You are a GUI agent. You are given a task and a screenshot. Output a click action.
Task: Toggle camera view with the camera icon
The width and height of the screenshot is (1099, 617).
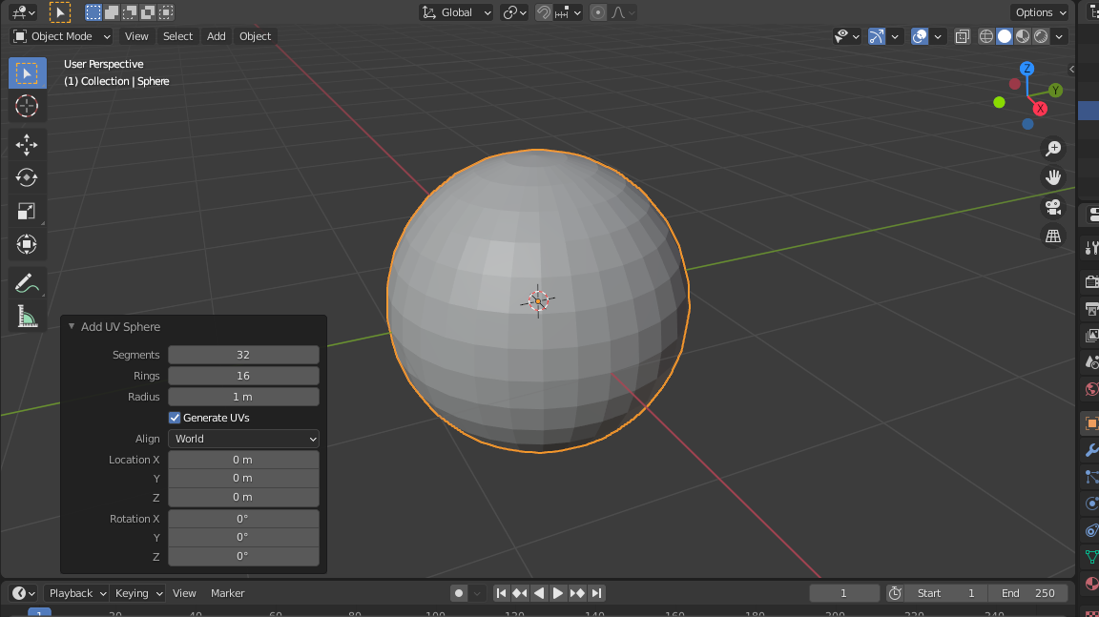1053,207
